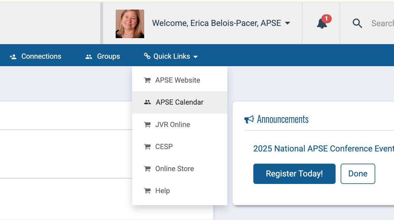
Task: Choose JVR Online in the dropdown menu
Action: click(180, 125)
